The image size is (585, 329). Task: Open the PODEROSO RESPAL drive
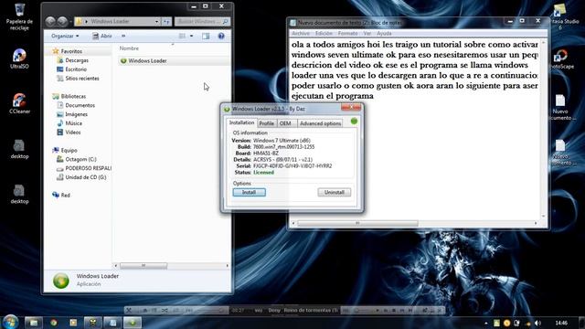(88, 168)
